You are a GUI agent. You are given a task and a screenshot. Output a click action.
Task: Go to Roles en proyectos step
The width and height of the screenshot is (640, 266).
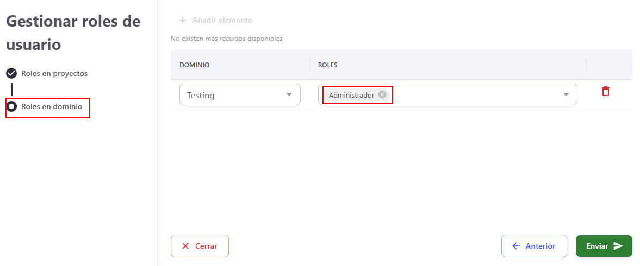click(54, 73)
